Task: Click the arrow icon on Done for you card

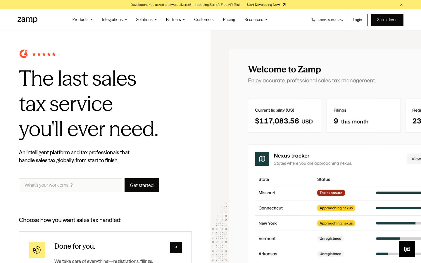Action: 176,247
